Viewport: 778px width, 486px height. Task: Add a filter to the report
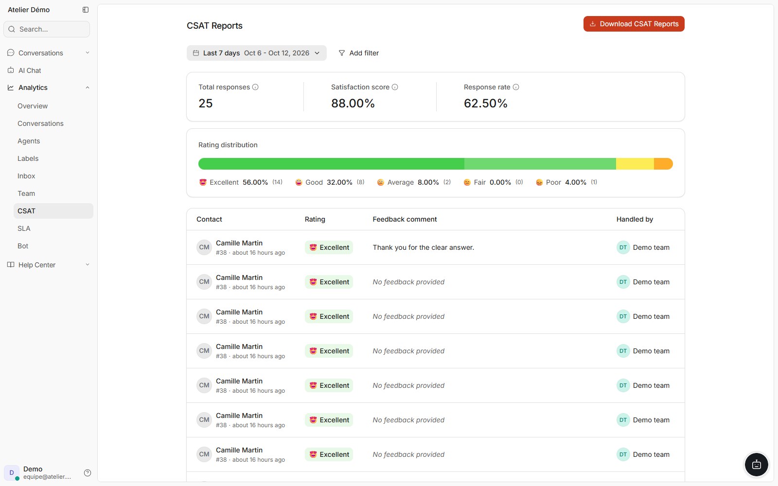pyautogui.click(x=359, y=53)
